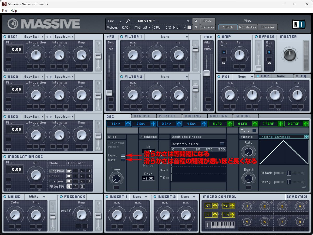Image resolution: width=313 pixels, height=235 pixels.
Task: Select next OSC1 wavetable arrow
Action: pyautogui.click(x=51, y=37)
